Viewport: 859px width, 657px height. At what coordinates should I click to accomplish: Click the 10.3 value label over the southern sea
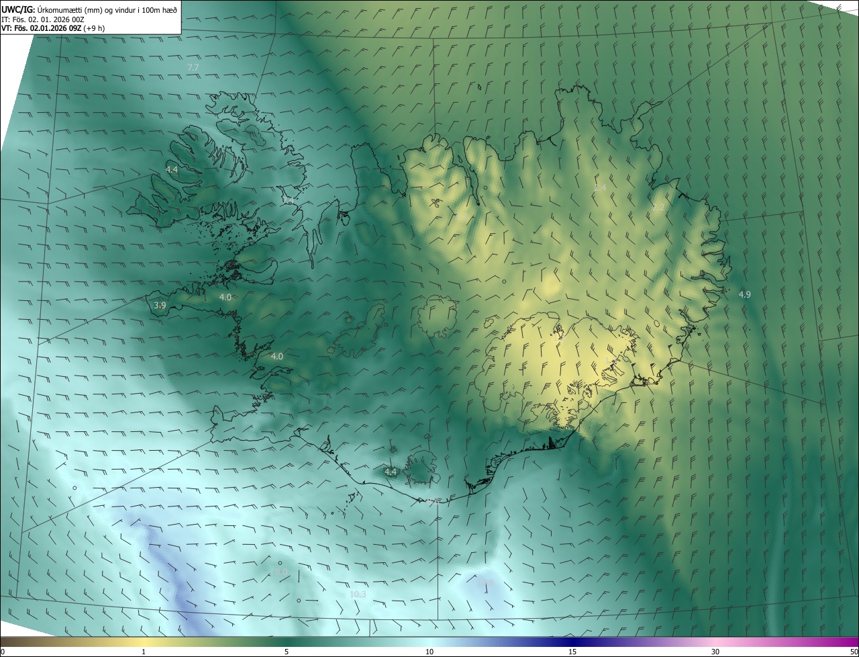coord(358,595)
